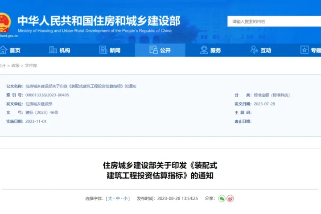Image resolution: width=321 pixels, height=214 pixels.
Task: Click document number 建标〔2023〕46号
Action: [x=41, y=112]
